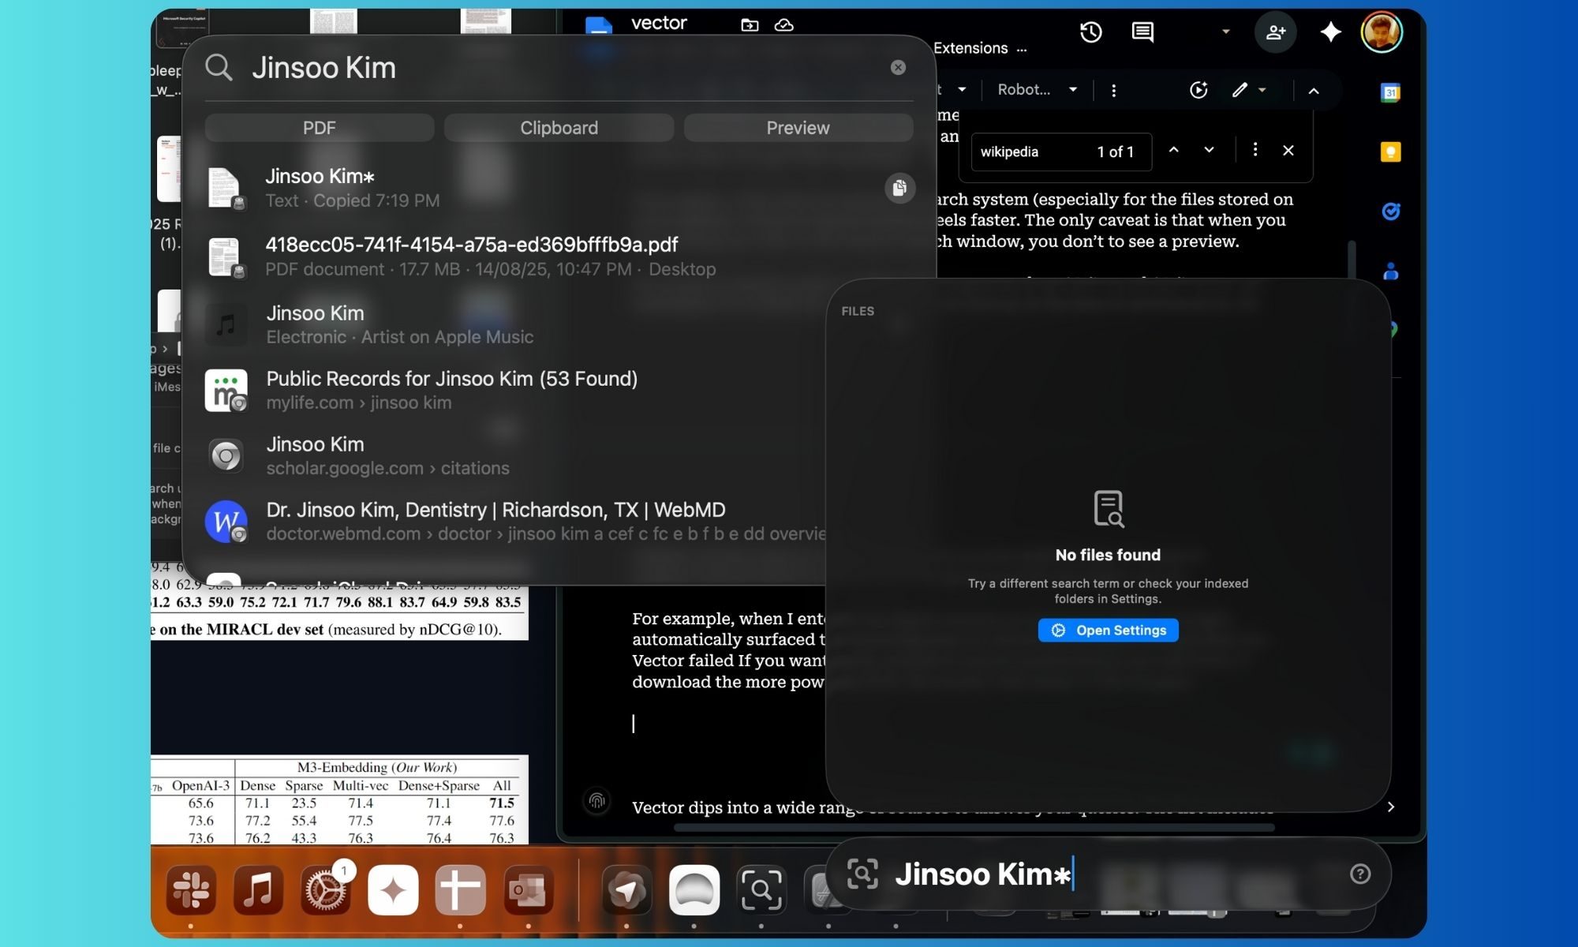Collapse the toolbar with the chevron
Image resolution: width=1578 pixels, height=947 pixels.
pyautogui.click(x=1314, y=92)
